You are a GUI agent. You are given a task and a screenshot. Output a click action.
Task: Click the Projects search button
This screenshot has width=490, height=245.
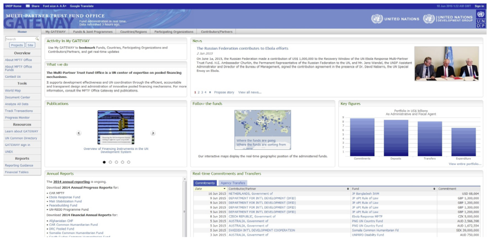point(17,45)
